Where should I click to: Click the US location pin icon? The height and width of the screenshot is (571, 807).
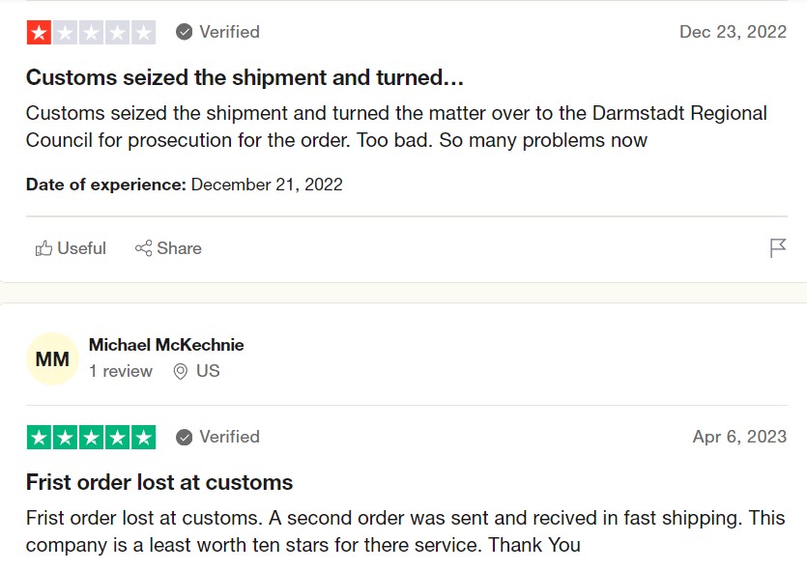tap(180, 371)
